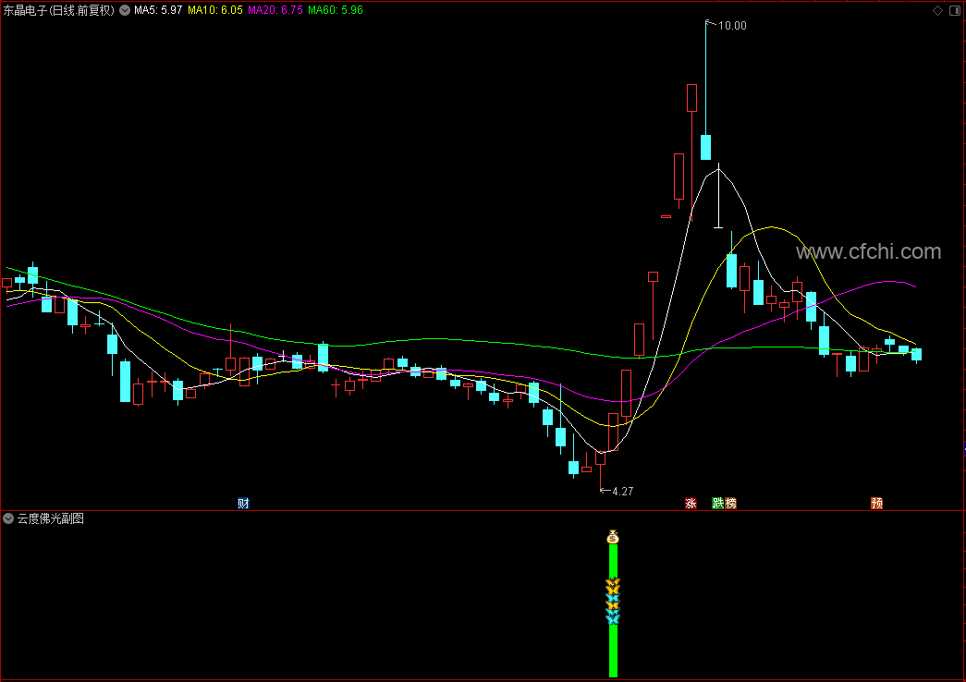The height and width of the screenshot is (682, 966).
Task: Click the green 跌 event marker
Action: 718,504
